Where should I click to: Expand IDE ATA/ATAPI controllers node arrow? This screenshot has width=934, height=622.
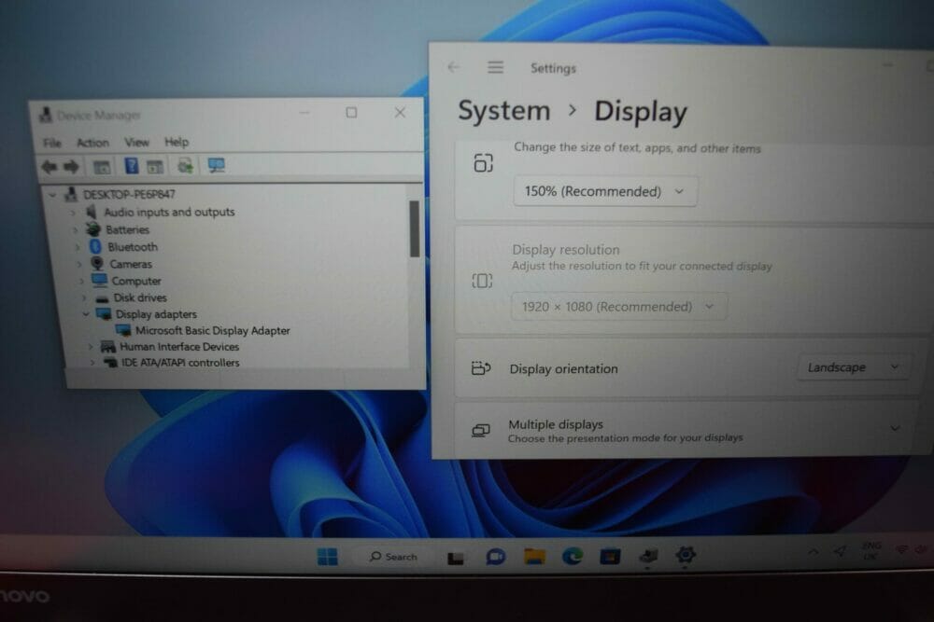tap(92, 362)
